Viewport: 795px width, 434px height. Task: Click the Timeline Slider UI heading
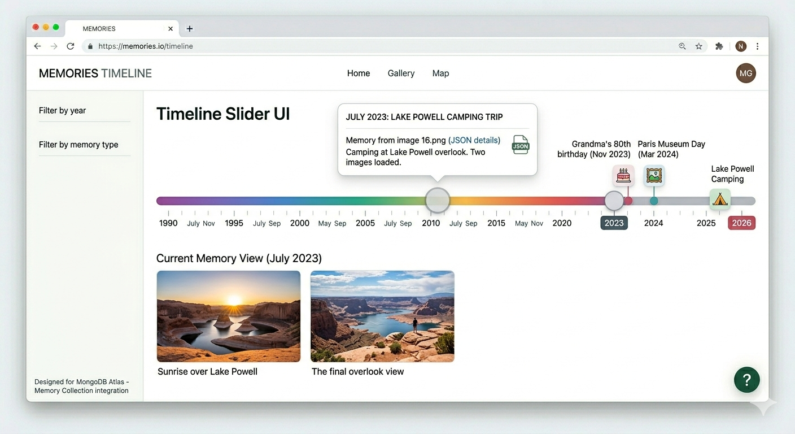click(x=223, y=114)
